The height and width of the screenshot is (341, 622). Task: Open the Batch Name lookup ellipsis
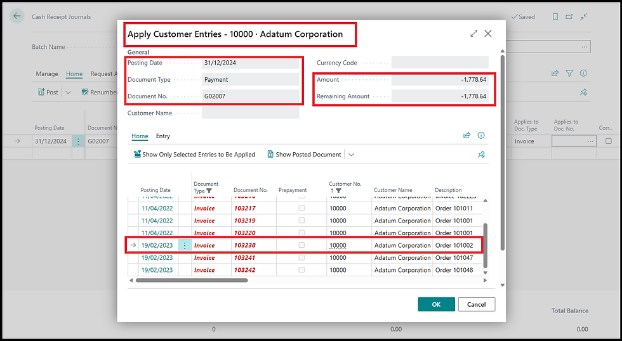(x=585, y=47)
